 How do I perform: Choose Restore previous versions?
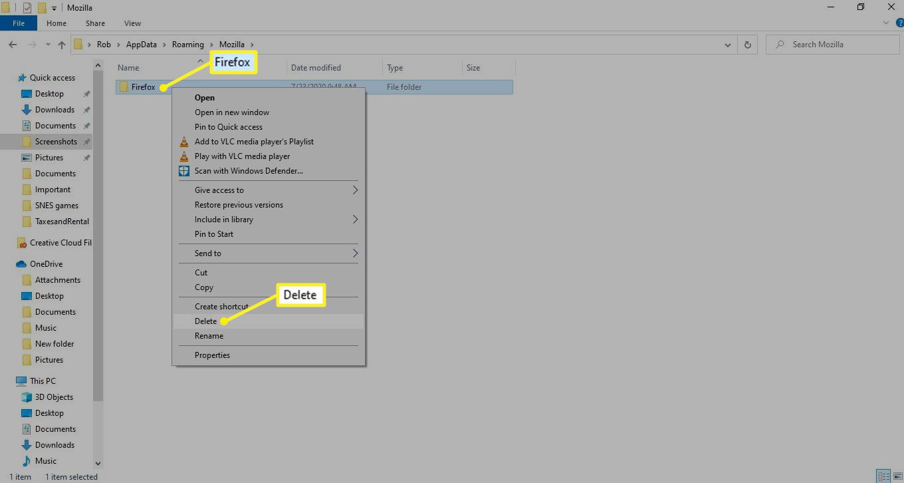click(269, 205)
